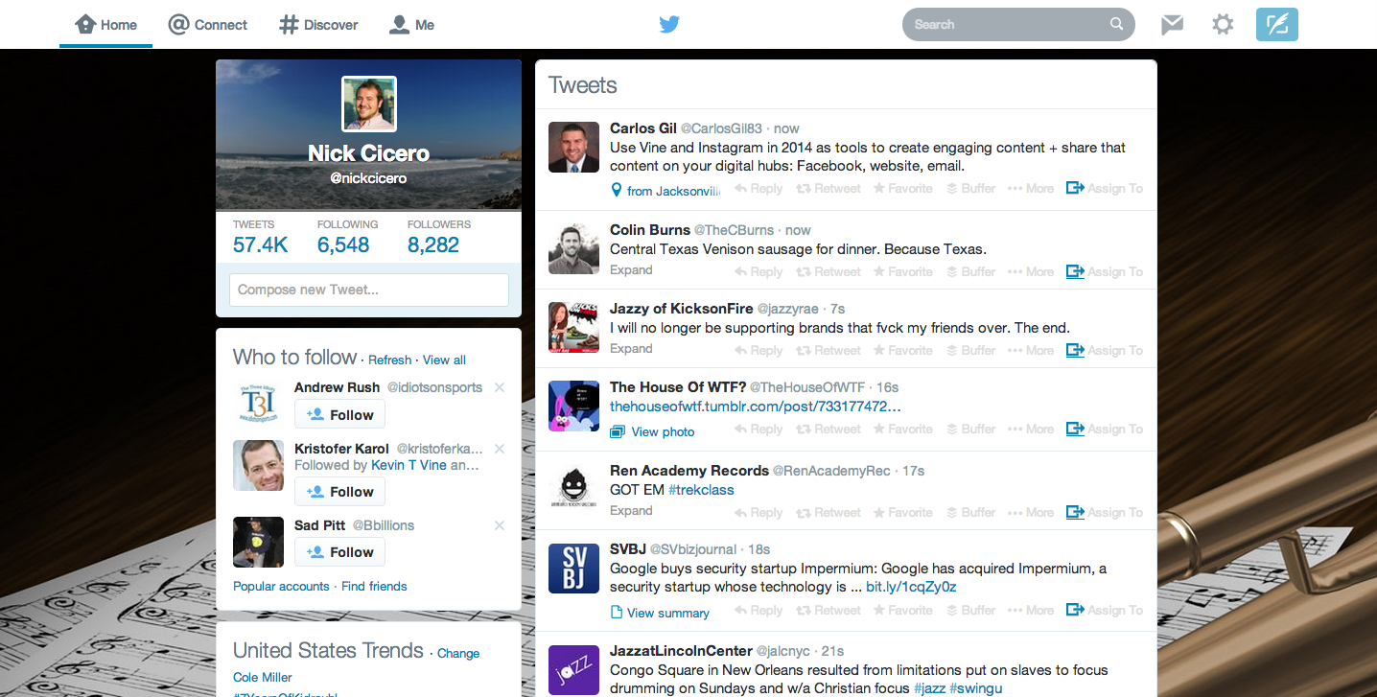Open More on The House Of WTF tweet
Screen dimensions: 1377x697
tap(1031, 430)
